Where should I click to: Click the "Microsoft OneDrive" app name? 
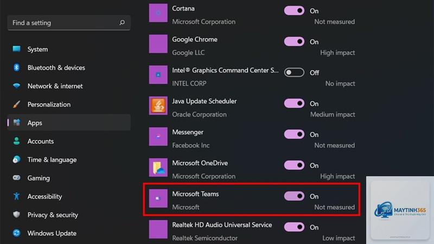pyautogui.click(x=200, y=163)
